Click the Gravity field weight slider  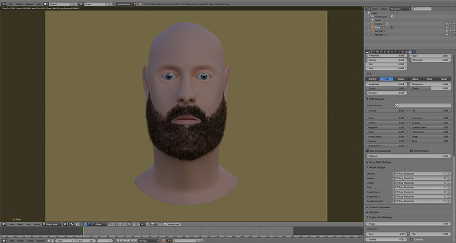[386, 111]
